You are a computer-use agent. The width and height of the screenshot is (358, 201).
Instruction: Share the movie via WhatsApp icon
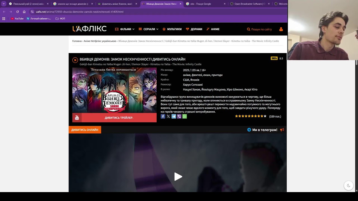point(185,116)
